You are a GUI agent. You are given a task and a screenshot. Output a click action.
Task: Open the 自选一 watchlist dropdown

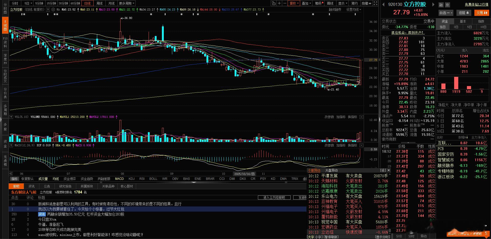pos(446,13)
